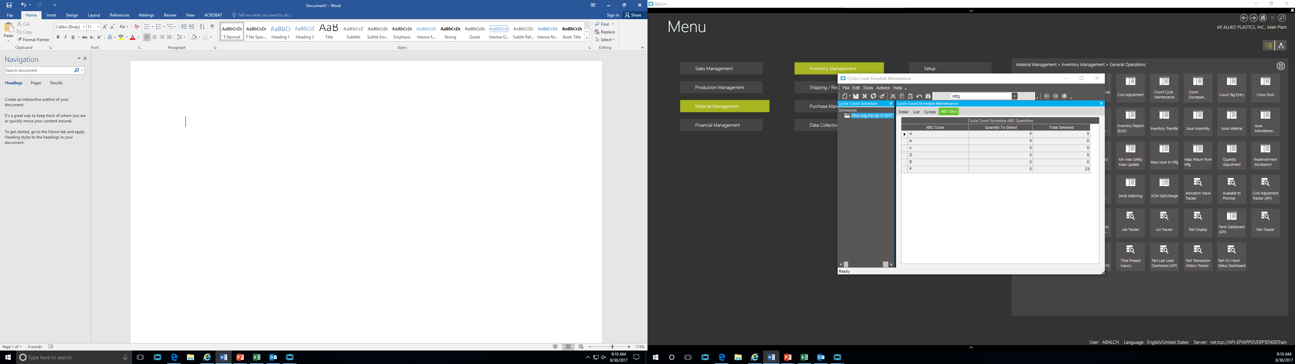The width and height of the screenshot is (1295, 364).
Task: Click the Replace button in Editing group
Action: (x=605, y=32)
